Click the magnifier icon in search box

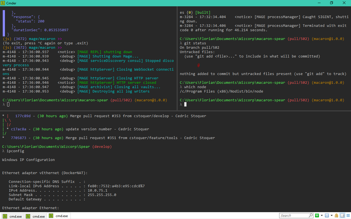310,216
